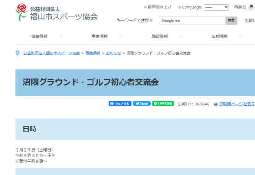Share page via Facebook シェアする button
This screenshot has width=255, height=175.
click(120, 104)
